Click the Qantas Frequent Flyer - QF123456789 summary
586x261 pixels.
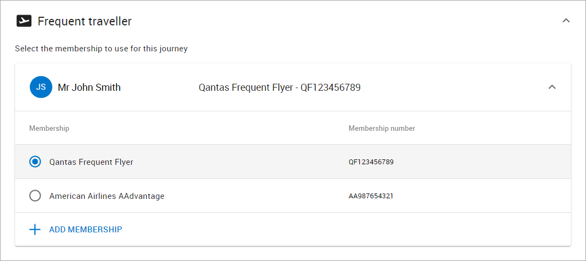coord(280,88)
